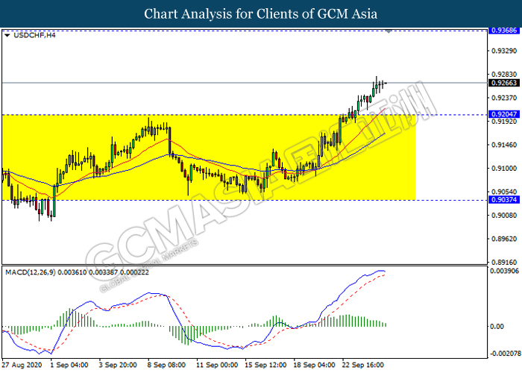Screen dimensions: 522x373
Task: Click the USDCHF,H4 symbol label
Action: point(34,35)
